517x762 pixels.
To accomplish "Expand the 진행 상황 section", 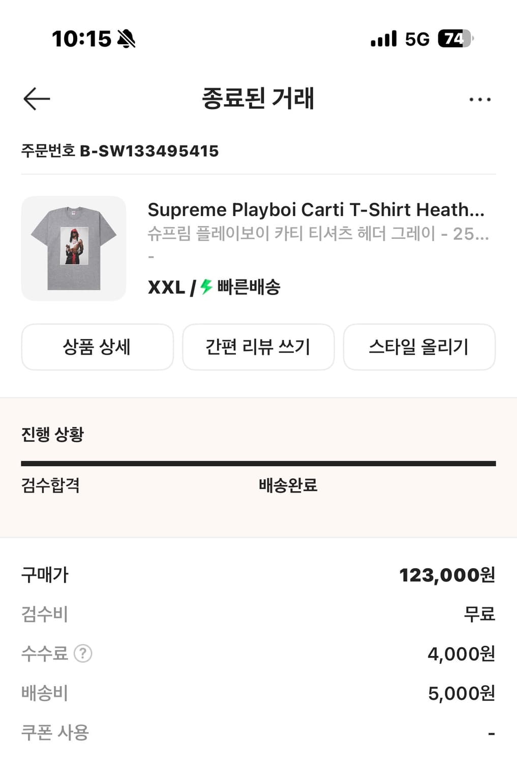I will click(52, 434).
